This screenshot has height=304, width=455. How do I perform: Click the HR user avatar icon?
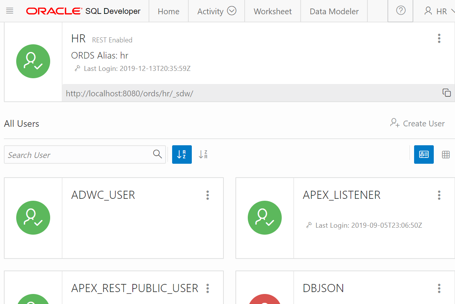tap(33, 61)
